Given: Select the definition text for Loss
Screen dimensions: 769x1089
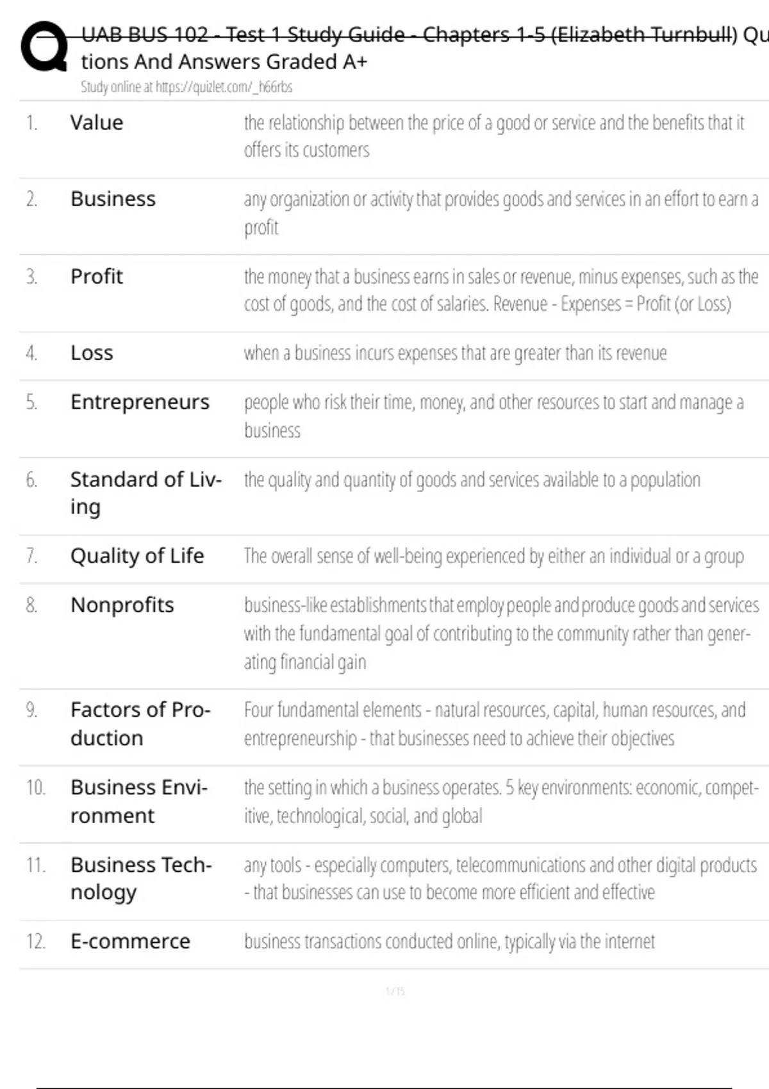Looking at the screenshot, I should [455, 353].
